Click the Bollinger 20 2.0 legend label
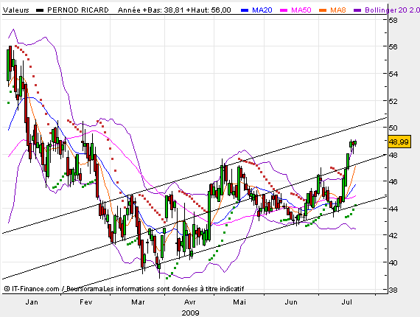Screen dimensions: 420x317 point(393,10)
